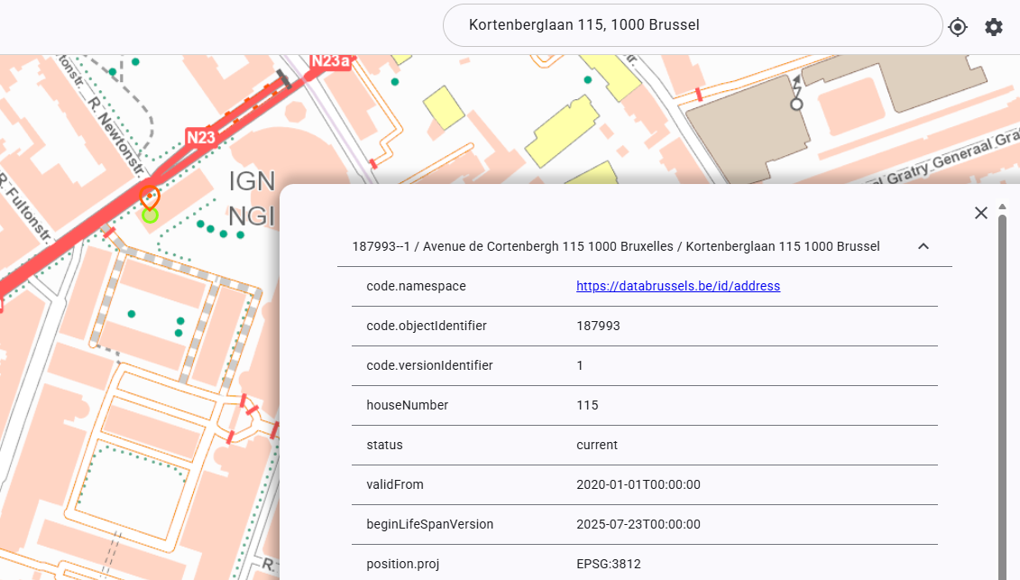Viewport: 1020px width, 580px height.
Task: Select the position.proj value EPSG:3812
Action: click(x=608, y=564)
